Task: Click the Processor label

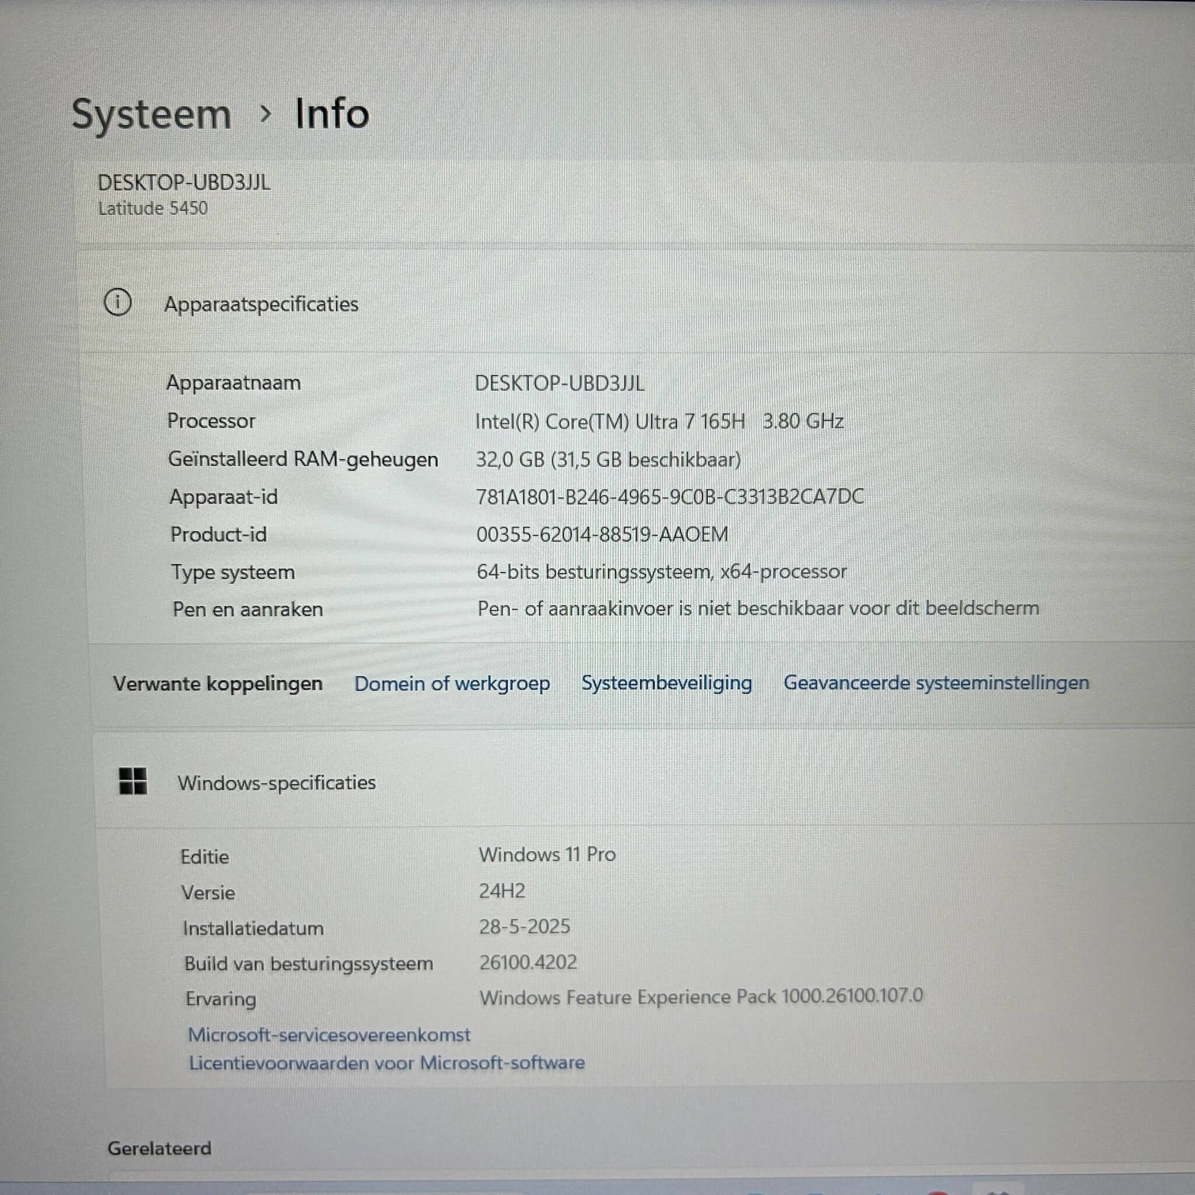Action: pyautogui.click(x=211, y=421)
